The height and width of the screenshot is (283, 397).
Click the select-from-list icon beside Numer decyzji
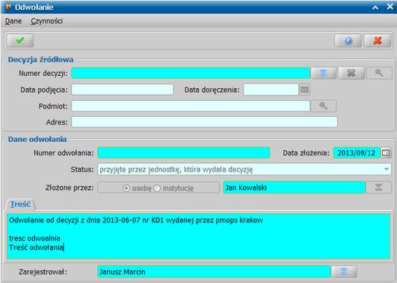coord(323,73)
